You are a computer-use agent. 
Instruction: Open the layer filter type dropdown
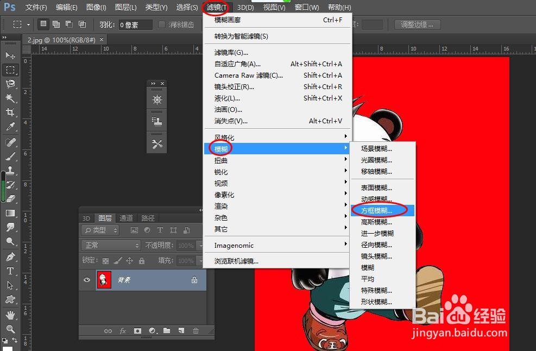(x=100, y=230)
